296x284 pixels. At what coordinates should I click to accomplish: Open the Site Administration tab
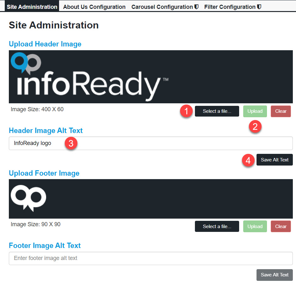(x=32, y=6)
